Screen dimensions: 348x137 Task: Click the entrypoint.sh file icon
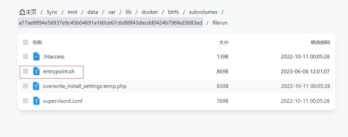point(36,71)
